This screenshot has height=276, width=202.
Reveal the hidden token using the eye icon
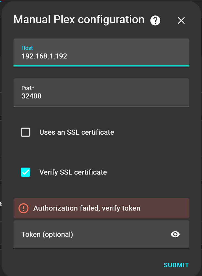[175, 234]
